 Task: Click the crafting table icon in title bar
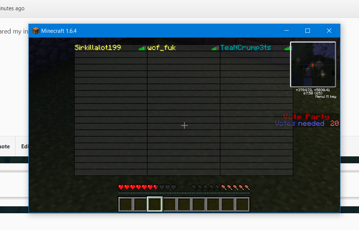[x=36, y=31]
